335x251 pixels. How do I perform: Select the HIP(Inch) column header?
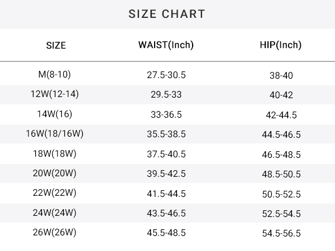[281, 45]
